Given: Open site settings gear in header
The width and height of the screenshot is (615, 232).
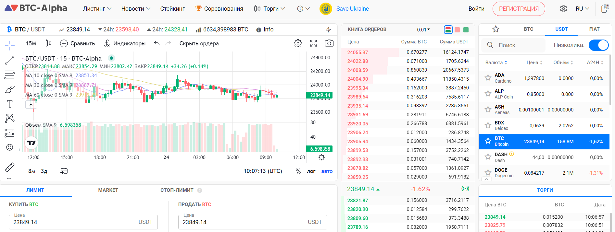Looking at the screenshot, I should (563, 9).
